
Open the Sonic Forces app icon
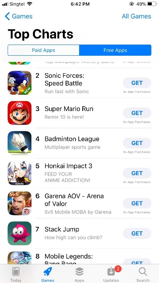coord(19,83)
